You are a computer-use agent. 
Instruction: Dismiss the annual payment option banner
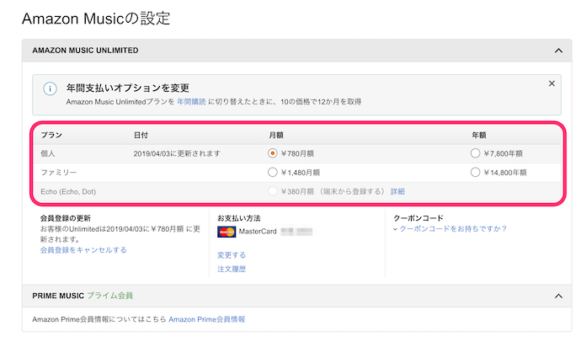click(551, 83)
